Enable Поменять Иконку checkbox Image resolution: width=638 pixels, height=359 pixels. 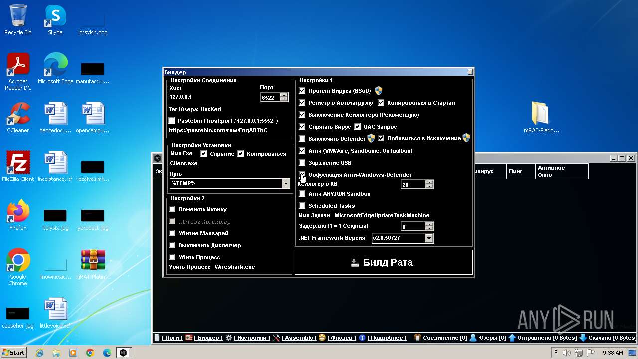click(x=172, y=209)
